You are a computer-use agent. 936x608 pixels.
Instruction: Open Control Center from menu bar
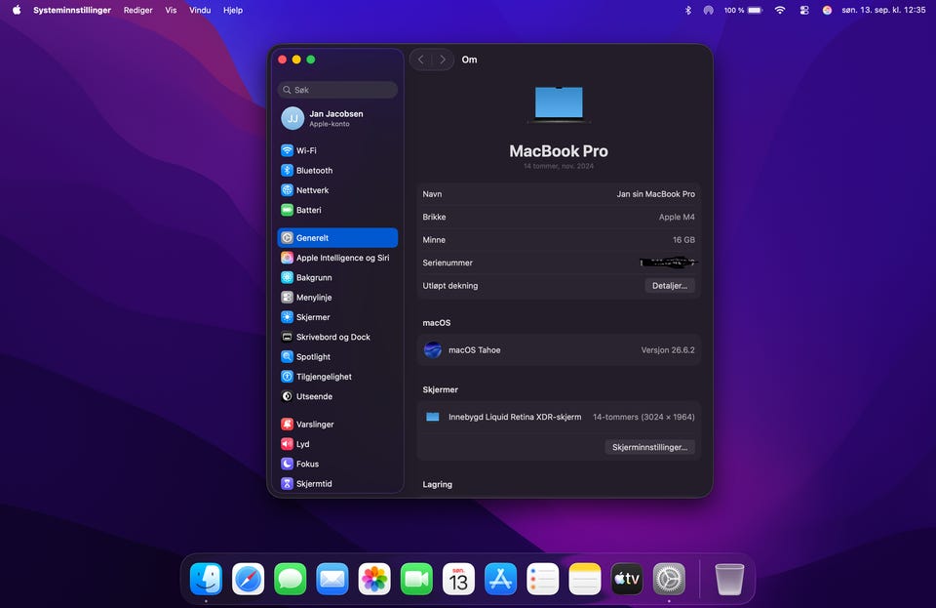click(x=804, y=10)
